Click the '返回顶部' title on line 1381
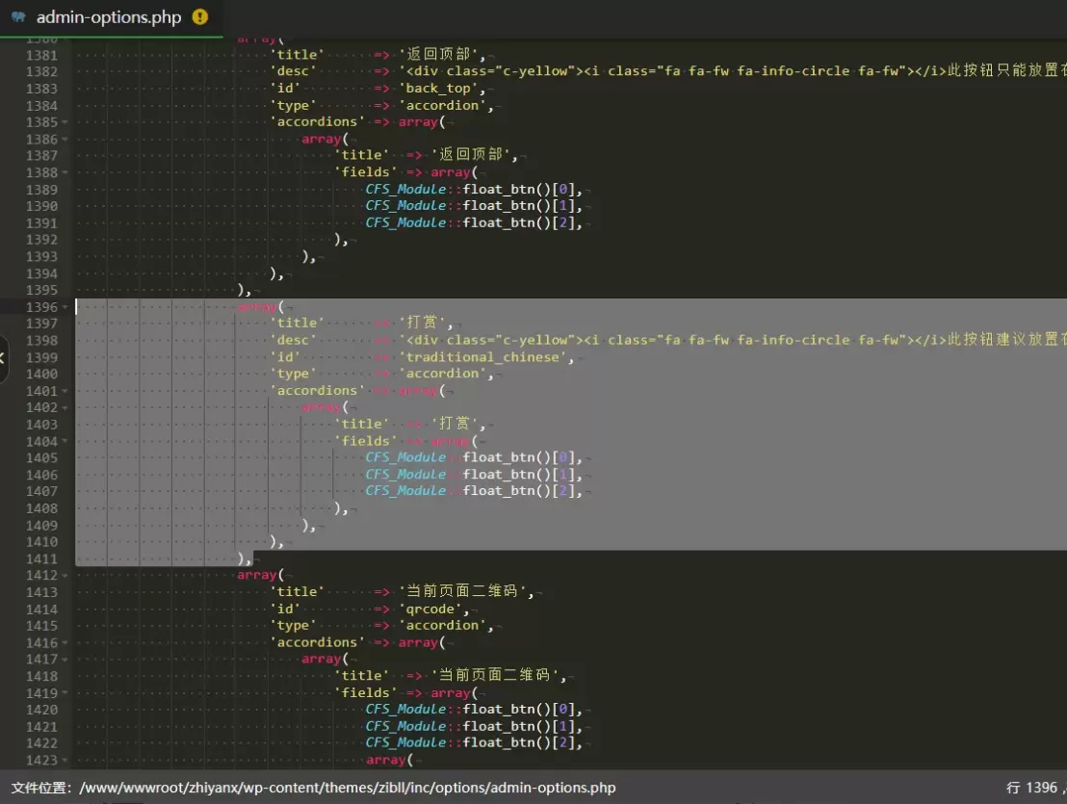Viewport: 1067px width, 804px height. tap(438, 55)
